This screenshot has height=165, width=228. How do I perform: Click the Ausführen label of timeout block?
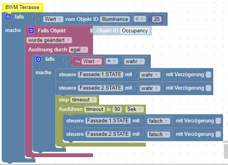point(71,109)
